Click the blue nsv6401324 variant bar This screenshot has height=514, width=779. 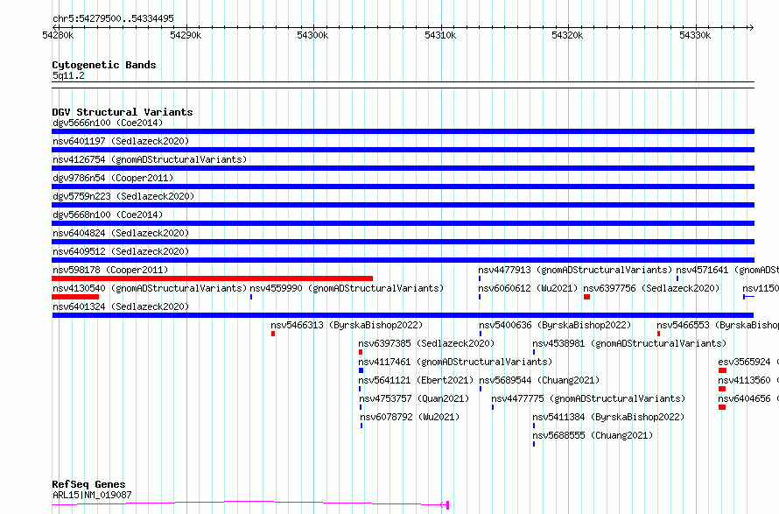tap(403, 315)
